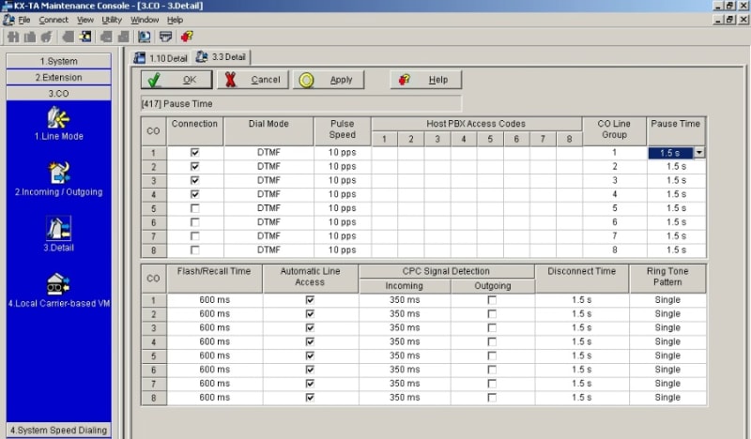751x439 pixels.
Task: Click the dark port-shaped toolbar icon
Action: coord(166,37)
